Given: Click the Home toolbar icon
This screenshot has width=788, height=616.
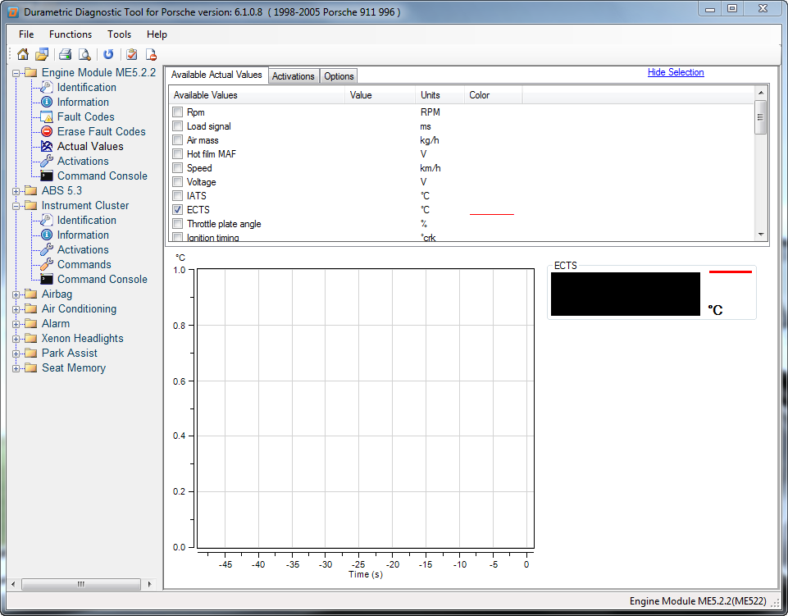Looking at the screenshot, I should pos(23,54).
